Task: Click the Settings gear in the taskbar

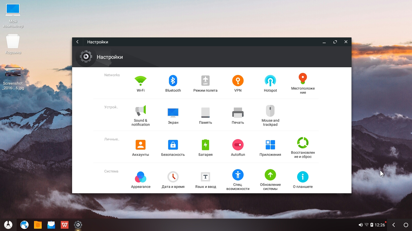Action: click(x=78, y=225)
